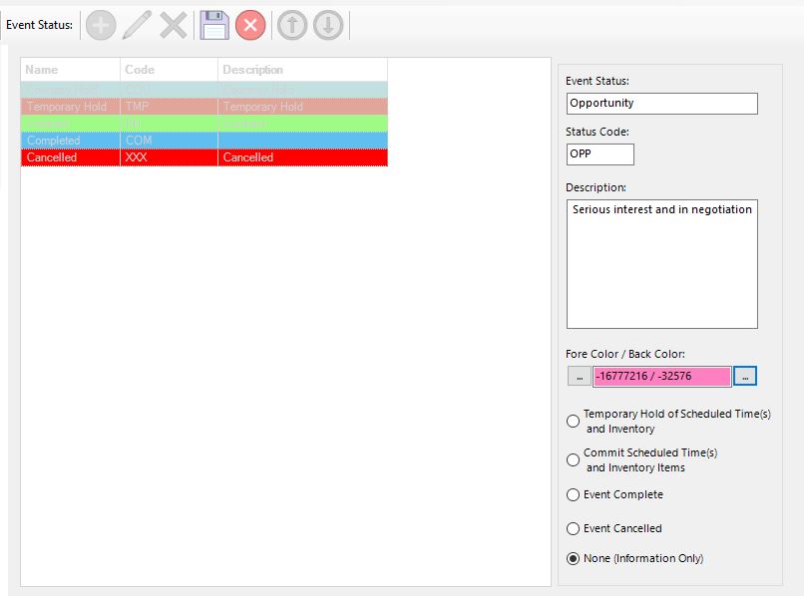
Task: Click the gray X Delete icon
Action: (174, 25)
